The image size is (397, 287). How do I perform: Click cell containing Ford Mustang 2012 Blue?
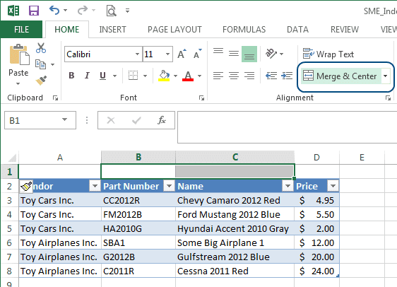pos(235,215)
